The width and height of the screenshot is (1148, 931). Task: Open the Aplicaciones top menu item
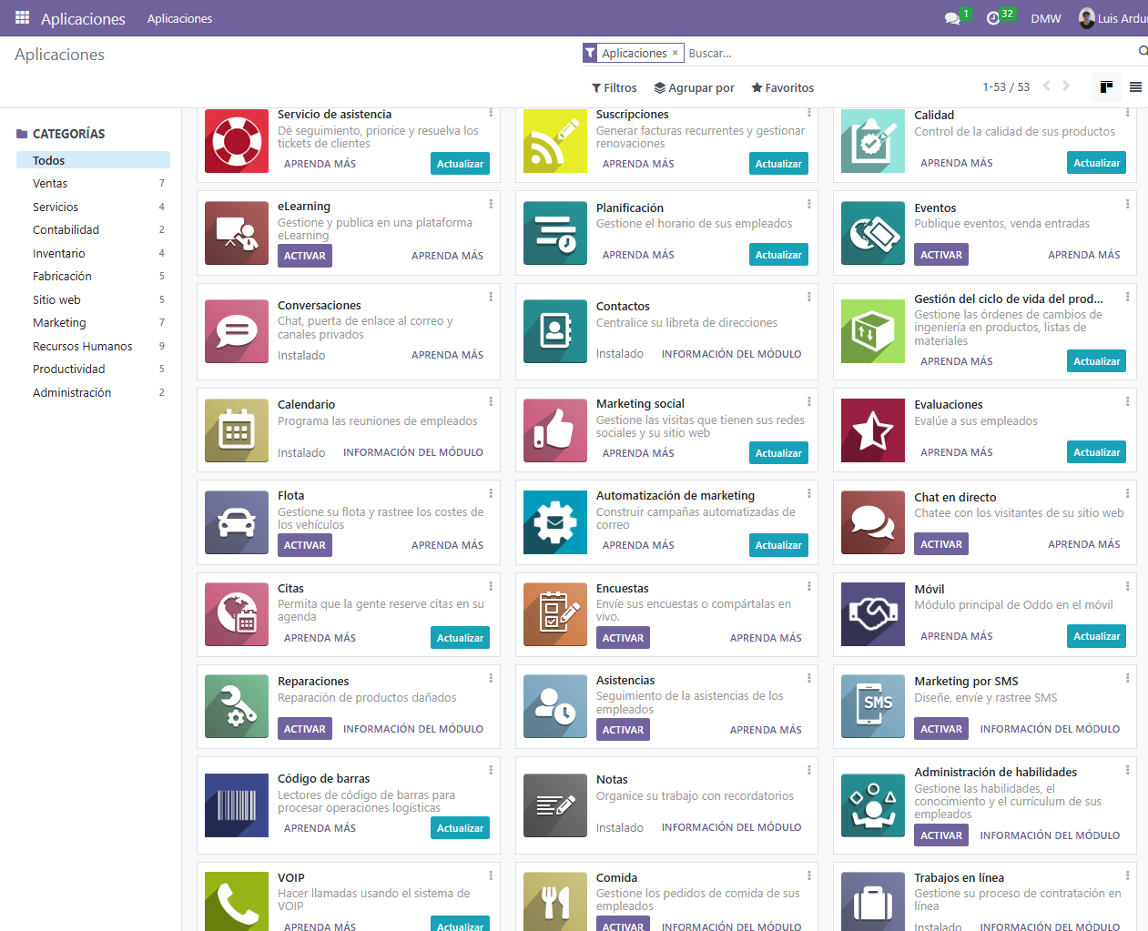click(179, 18)
